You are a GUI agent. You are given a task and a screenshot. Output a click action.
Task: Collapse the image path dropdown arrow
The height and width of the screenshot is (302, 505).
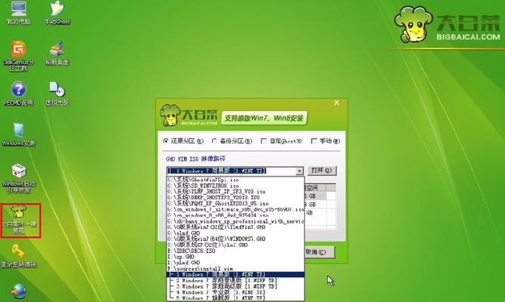tap(300, 171)
